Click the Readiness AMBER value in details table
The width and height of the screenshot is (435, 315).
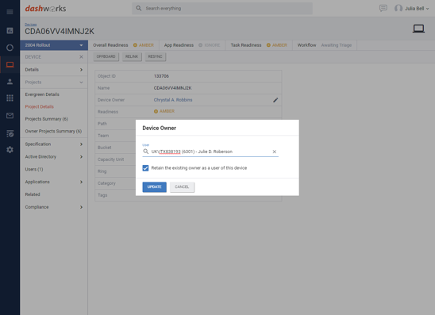(164, 111)
